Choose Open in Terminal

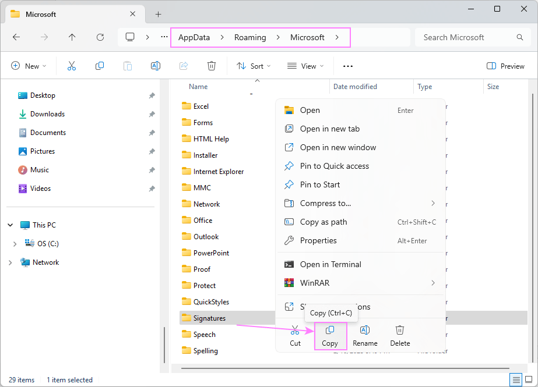[360, 264]
